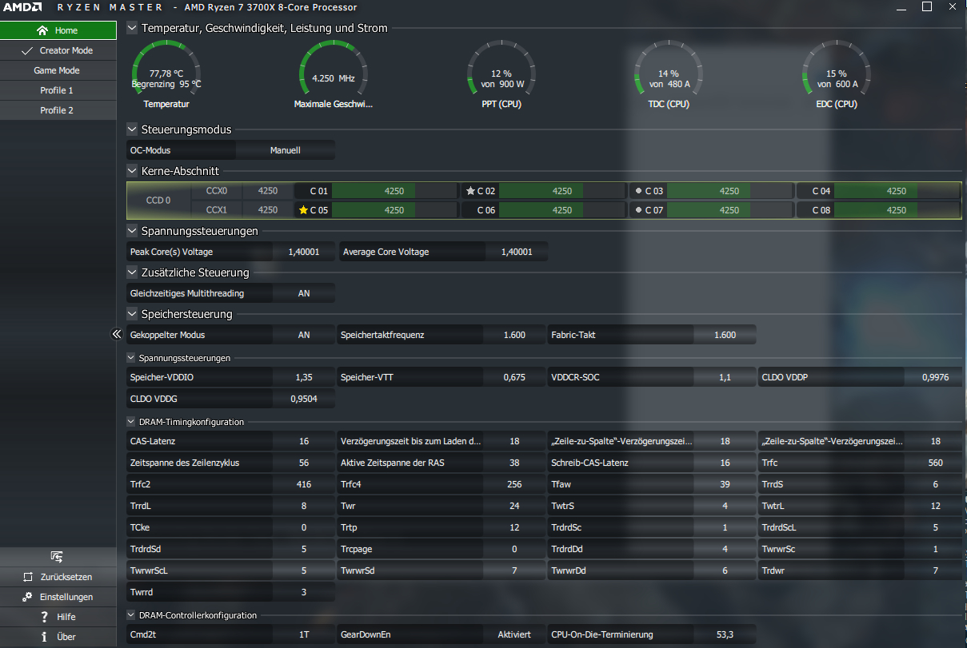The height and width of the screenshot is (648, 967).
Task: Click the Home house icon
Action: [x=42, y=30]
